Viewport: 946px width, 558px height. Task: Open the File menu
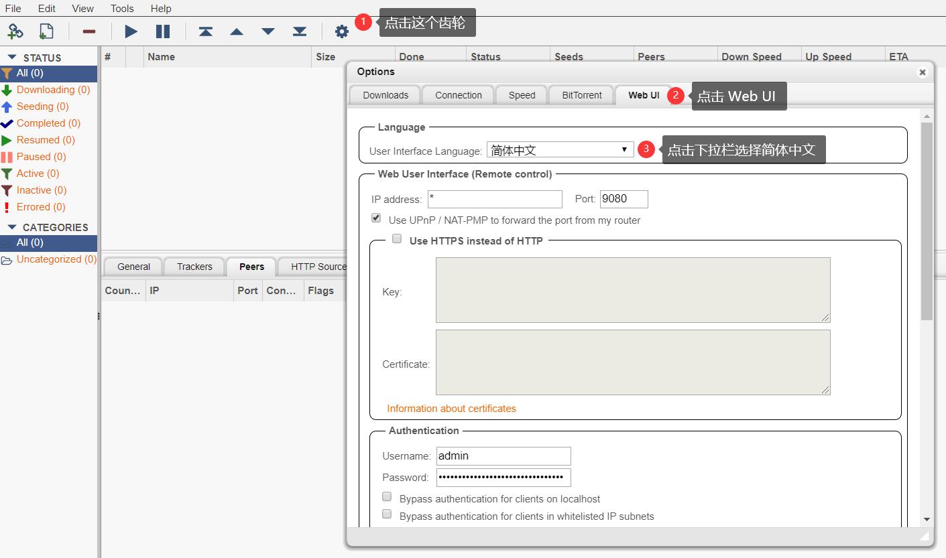tap(13, 9)
